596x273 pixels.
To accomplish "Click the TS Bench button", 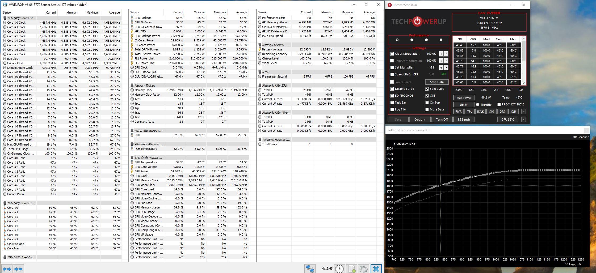I will pos(464,120).
